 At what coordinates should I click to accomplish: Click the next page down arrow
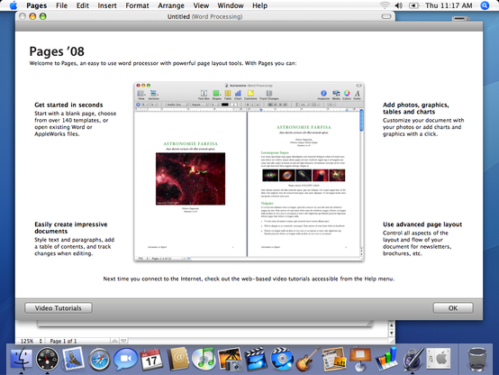(123, 341)
